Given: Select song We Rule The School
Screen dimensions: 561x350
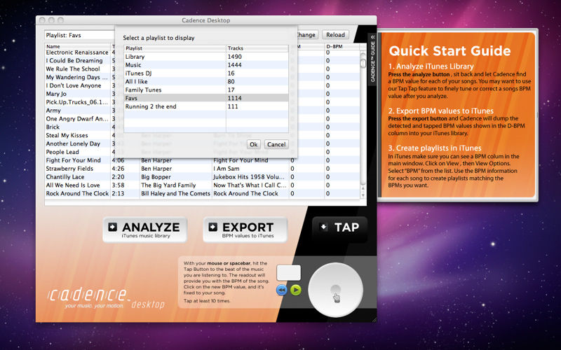Looking at the screenshot, I should 73,69.
